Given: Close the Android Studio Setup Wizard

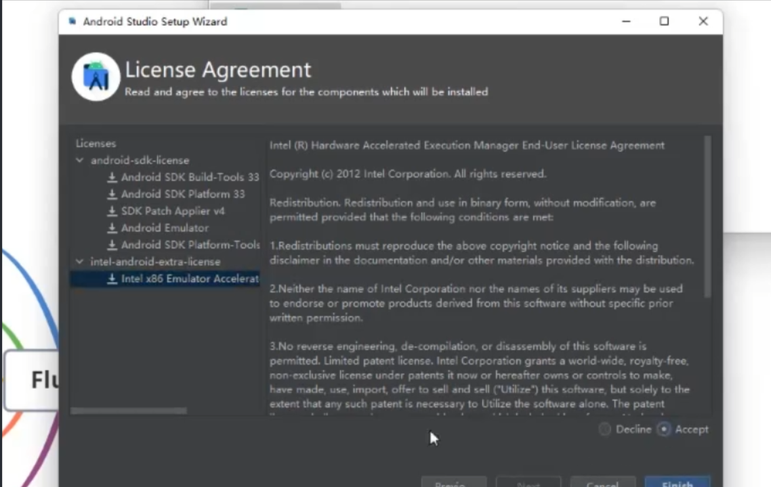Looking at the screenshot, I should [x=703, y=21].
